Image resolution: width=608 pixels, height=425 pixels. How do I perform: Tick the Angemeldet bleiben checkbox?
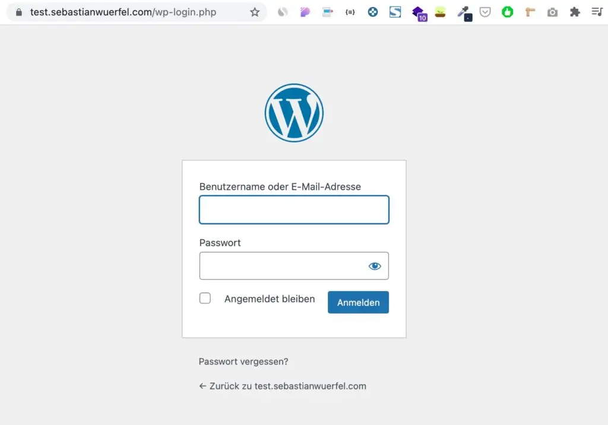pyautogui.click(x=205, y=298)
